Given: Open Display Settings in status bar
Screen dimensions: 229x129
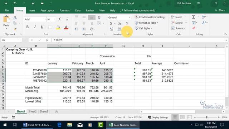Looking at the screenshot, I should tap(158, 117).
